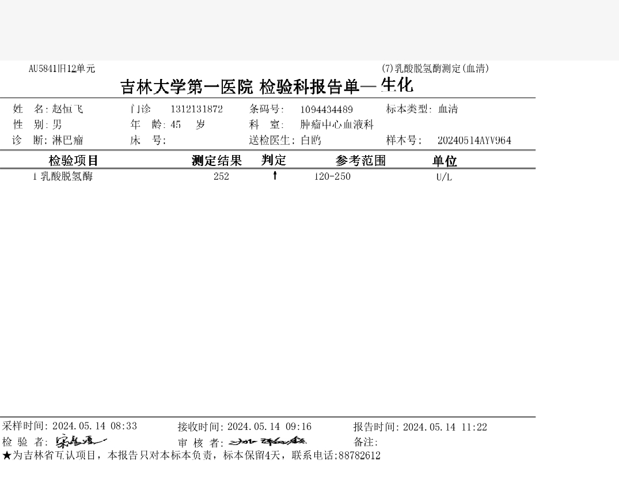
Task: Click the 样本号 label
Action: [404, 140]
